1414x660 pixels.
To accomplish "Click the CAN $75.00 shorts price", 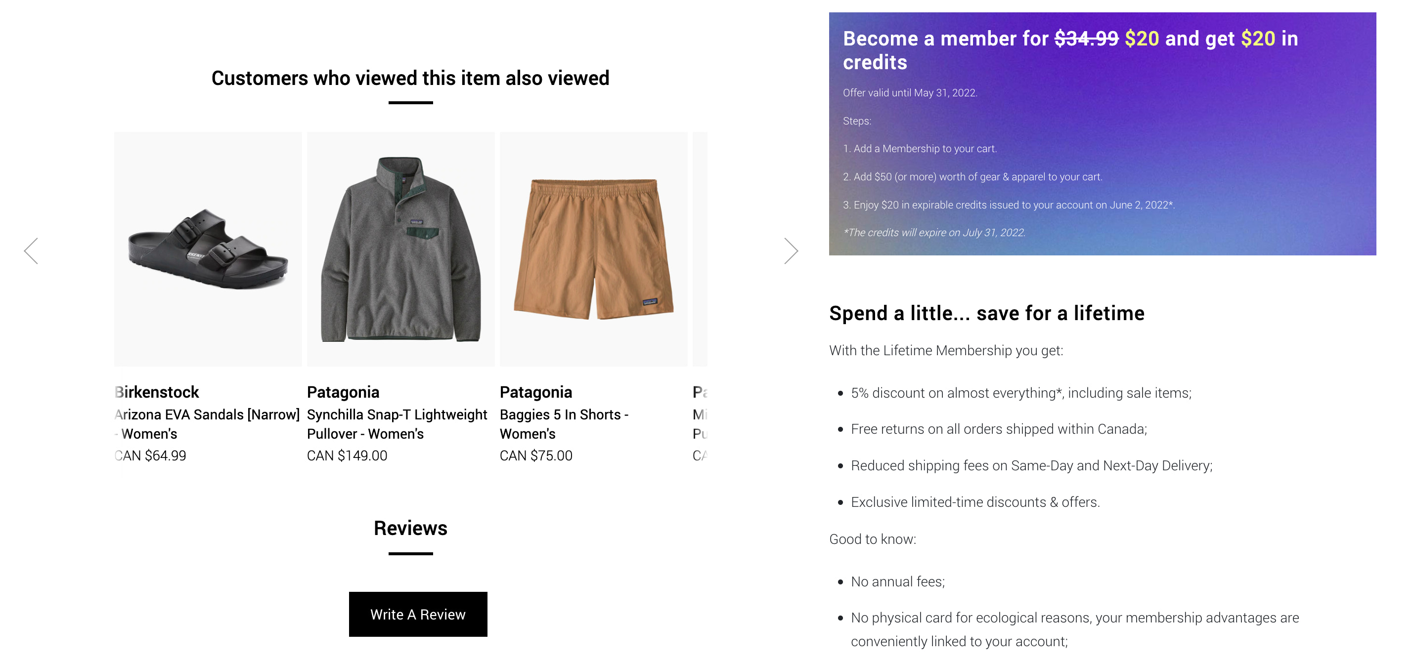I will point(536,456).
